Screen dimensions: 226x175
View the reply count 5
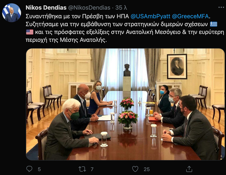click(39, 169)
